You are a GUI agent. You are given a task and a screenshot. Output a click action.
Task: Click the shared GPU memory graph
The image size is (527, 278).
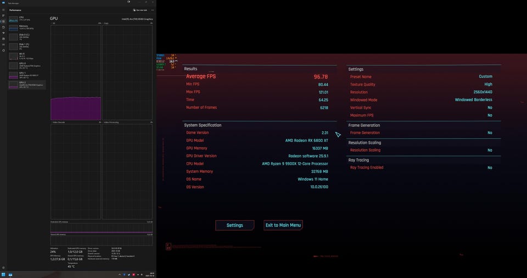point(102,240)
